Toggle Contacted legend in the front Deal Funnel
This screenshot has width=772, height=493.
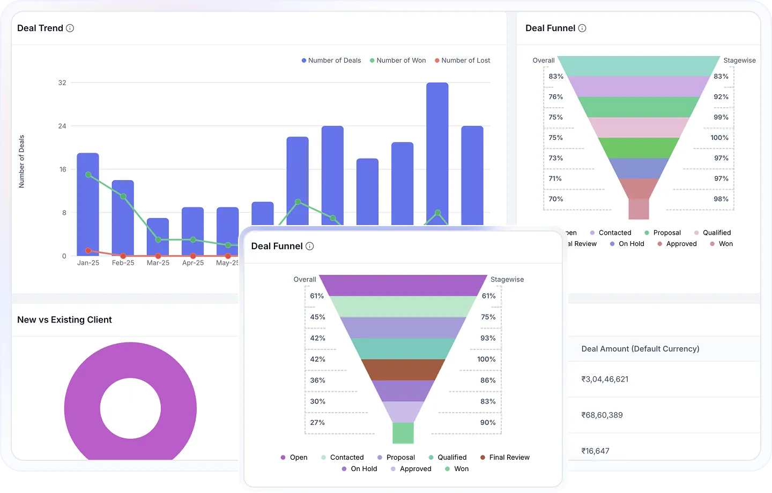click(342, 458)
